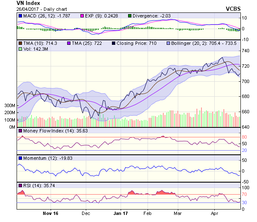Click the dark Closing Price legend swatch

114,43
